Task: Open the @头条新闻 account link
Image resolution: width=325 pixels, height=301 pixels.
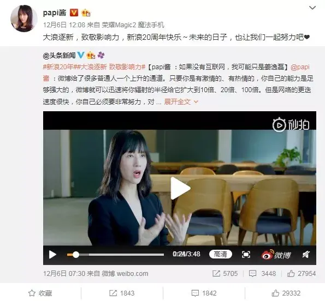Action: pyautogui.click(x=59, y=56)
